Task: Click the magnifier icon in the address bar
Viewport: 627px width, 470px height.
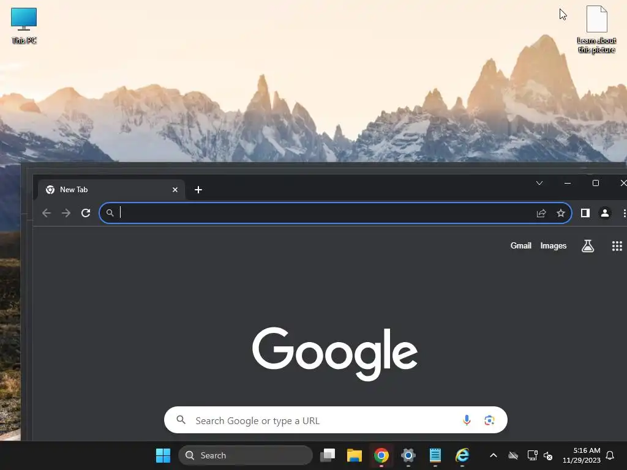Action: 110,213
